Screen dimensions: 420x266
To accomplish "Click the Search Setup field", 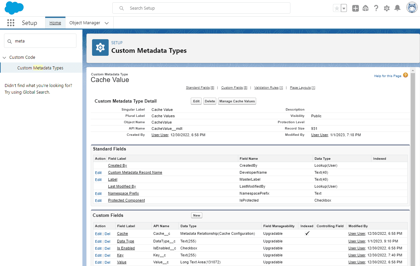I will click(201, 8).
